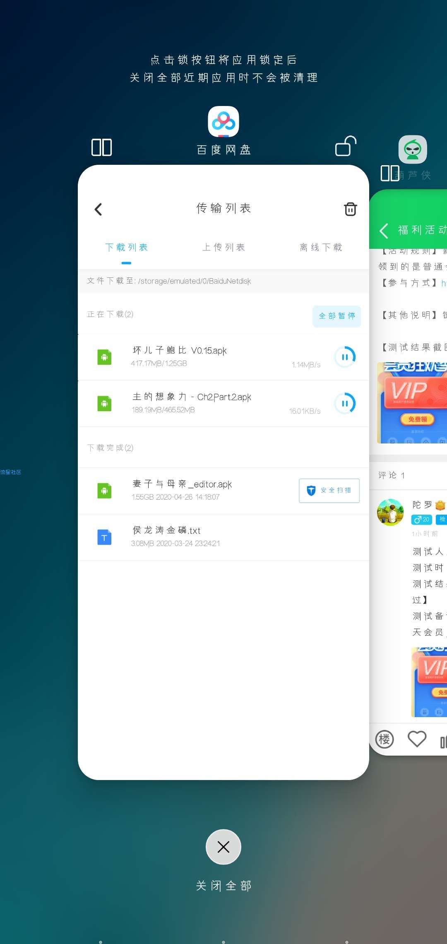Tap progress text 417.17MB/1.25GB

(159, 364)
